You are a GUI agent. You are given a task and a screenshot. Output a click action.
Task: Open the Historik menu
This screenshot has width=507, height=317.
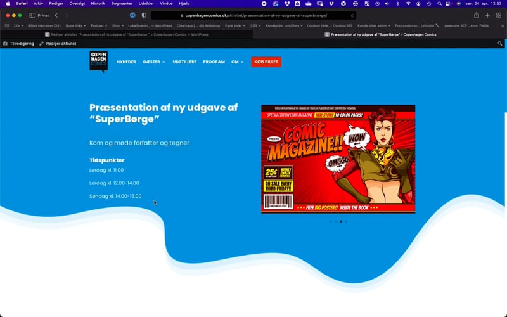click(98, 4)
